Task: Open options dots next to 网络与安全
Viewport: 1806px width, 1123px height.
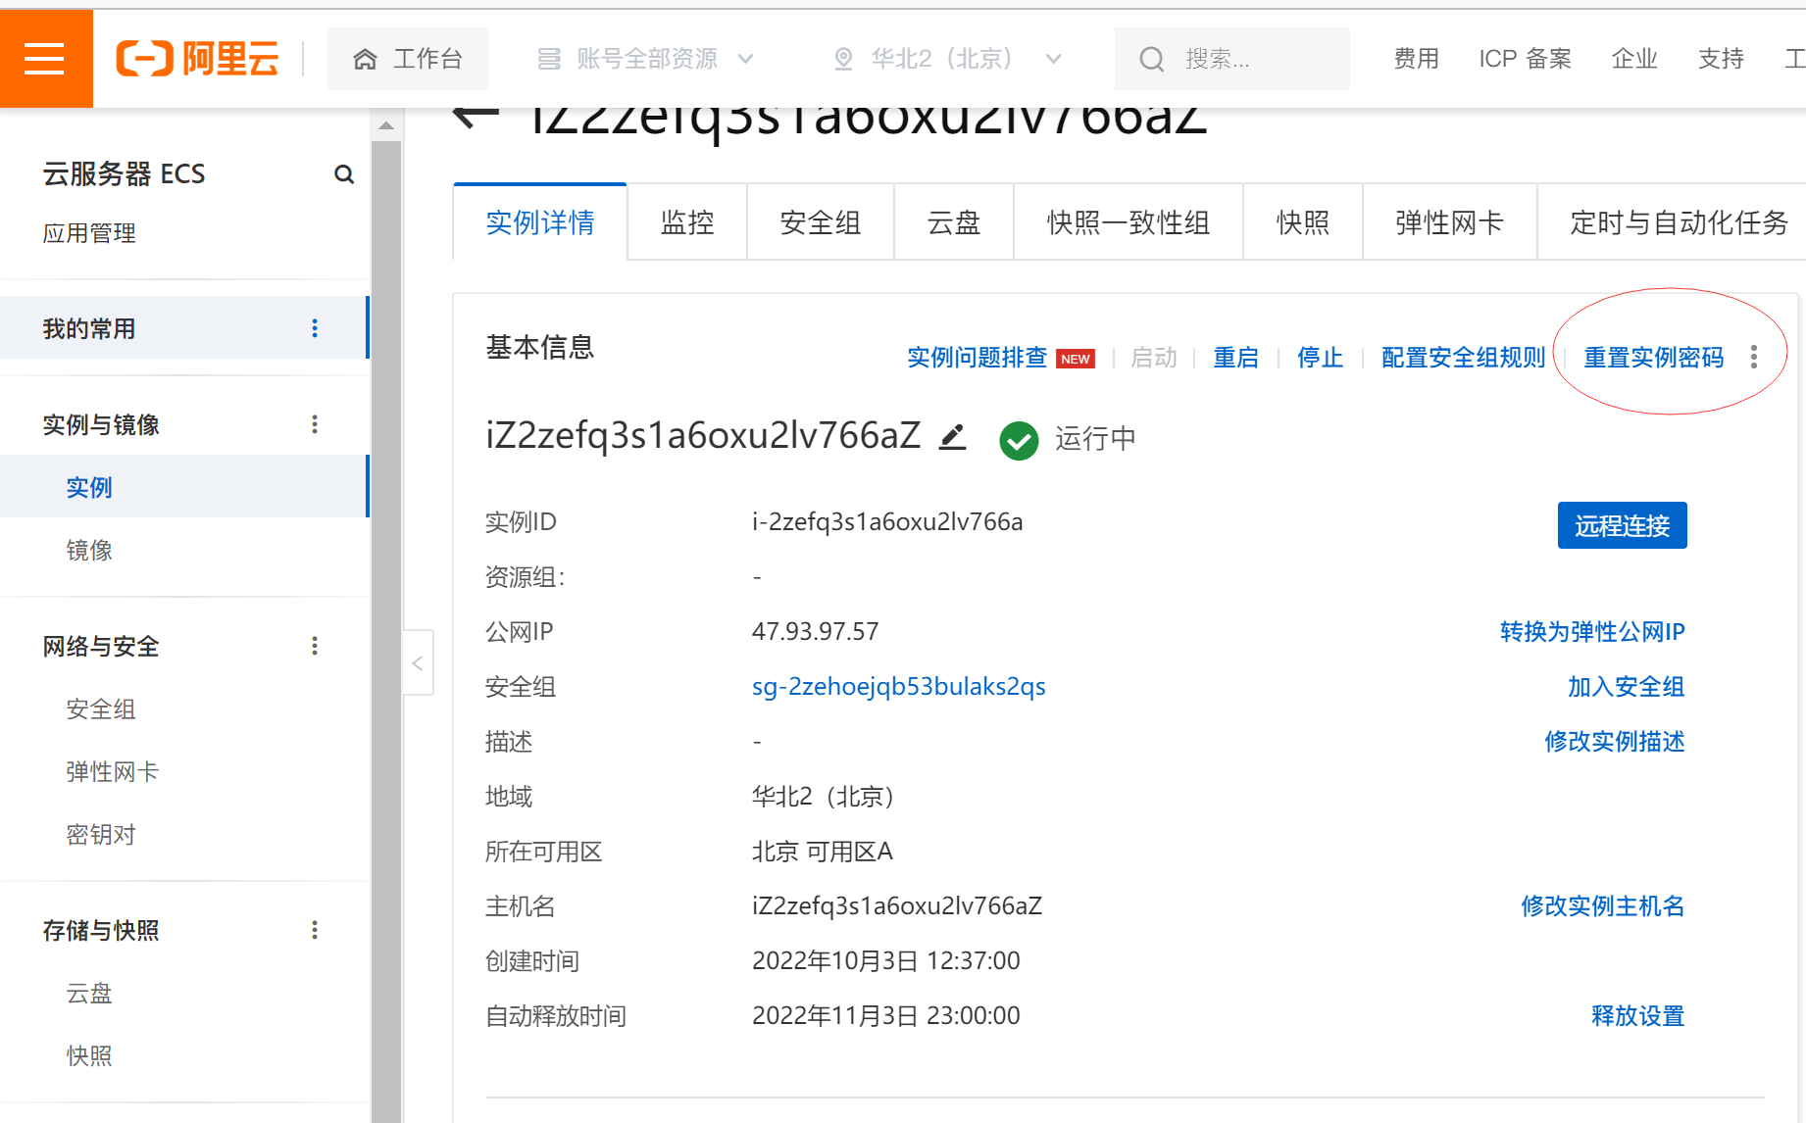Action: [315, 646]
